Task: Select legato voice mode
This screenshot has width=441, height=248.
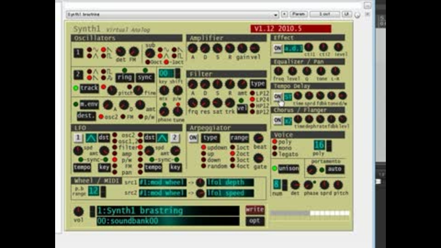Action: pos(275,154)
